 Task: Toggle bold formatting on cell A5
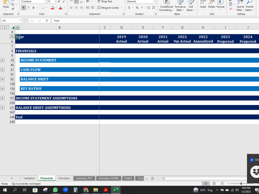(23, 8)
